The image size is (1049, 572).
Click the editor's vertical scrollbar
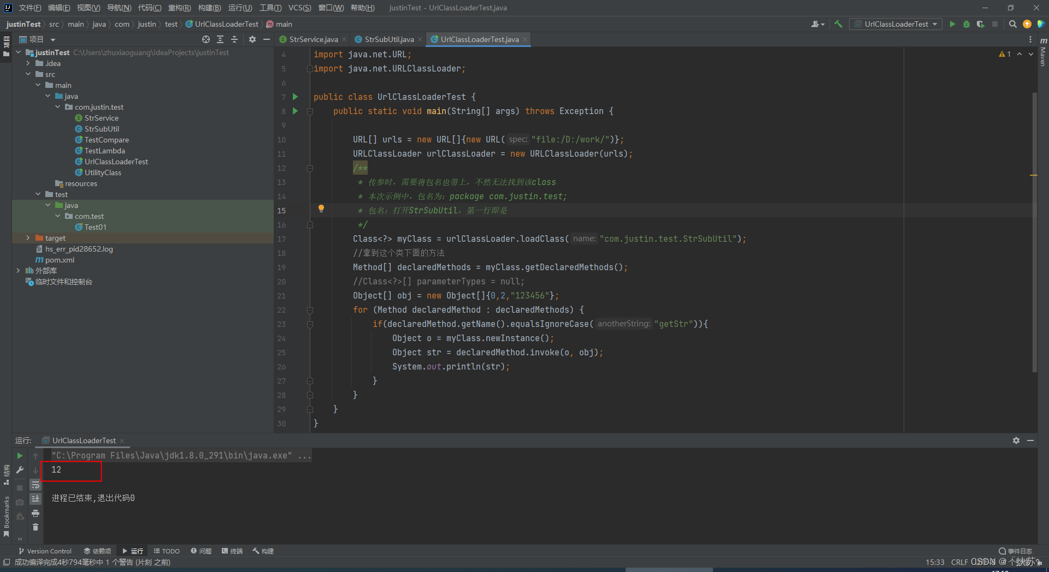point(1033,218)
